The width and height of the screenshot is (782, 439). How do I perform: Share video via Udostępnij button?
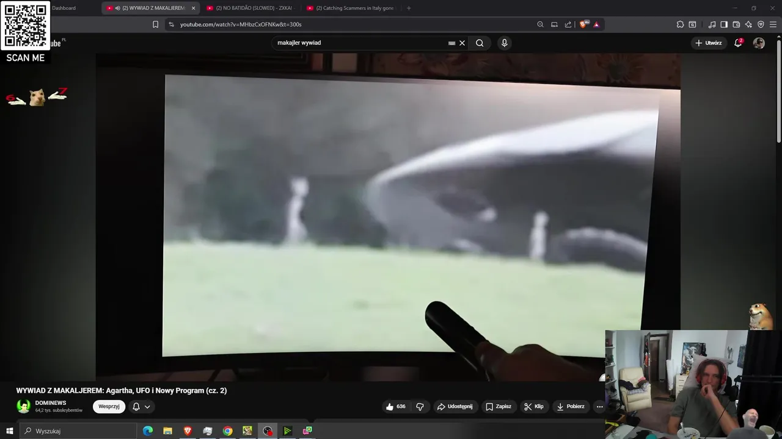click(x=455, y=407)
